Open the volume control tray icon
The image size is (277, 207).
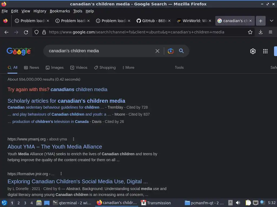[238, 203]
